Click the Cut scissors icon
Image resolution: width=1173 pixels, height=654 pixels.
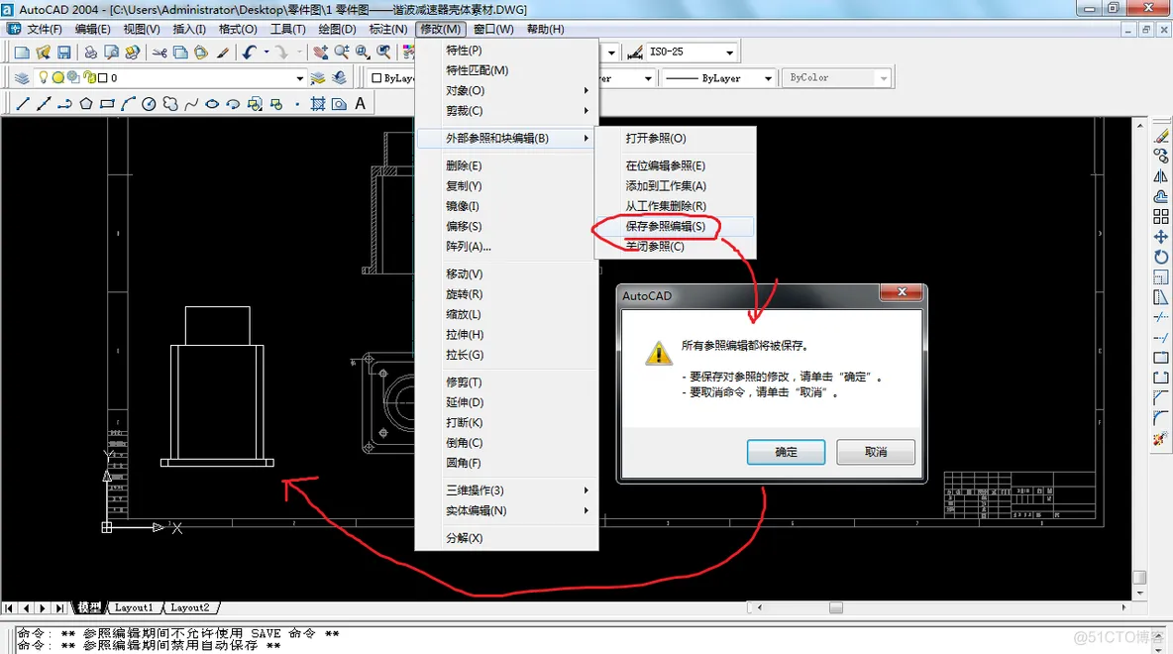[160, 53]
